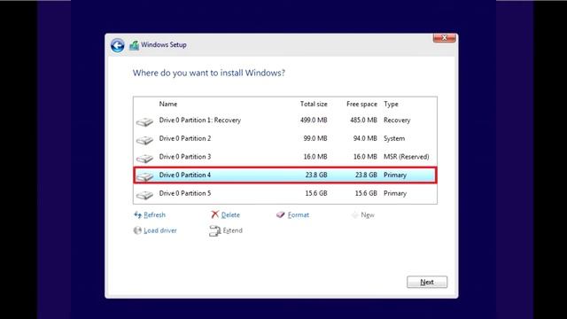This screenshot has height=319, width=567.
Task: Click drive icon for Drive 0 Partition 5
Action: coord(144,195)
